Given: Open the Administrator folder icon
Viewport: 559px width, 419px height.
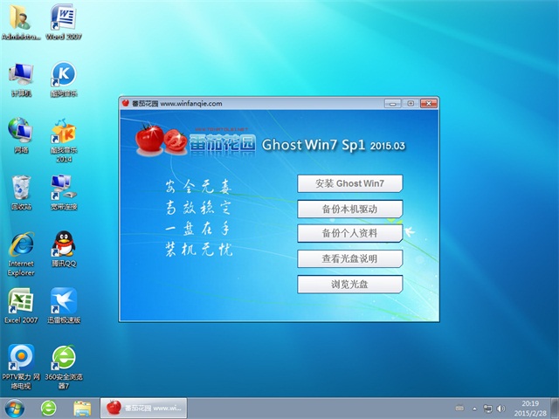Looking at the screenshot, I should (x=19, y=19).
